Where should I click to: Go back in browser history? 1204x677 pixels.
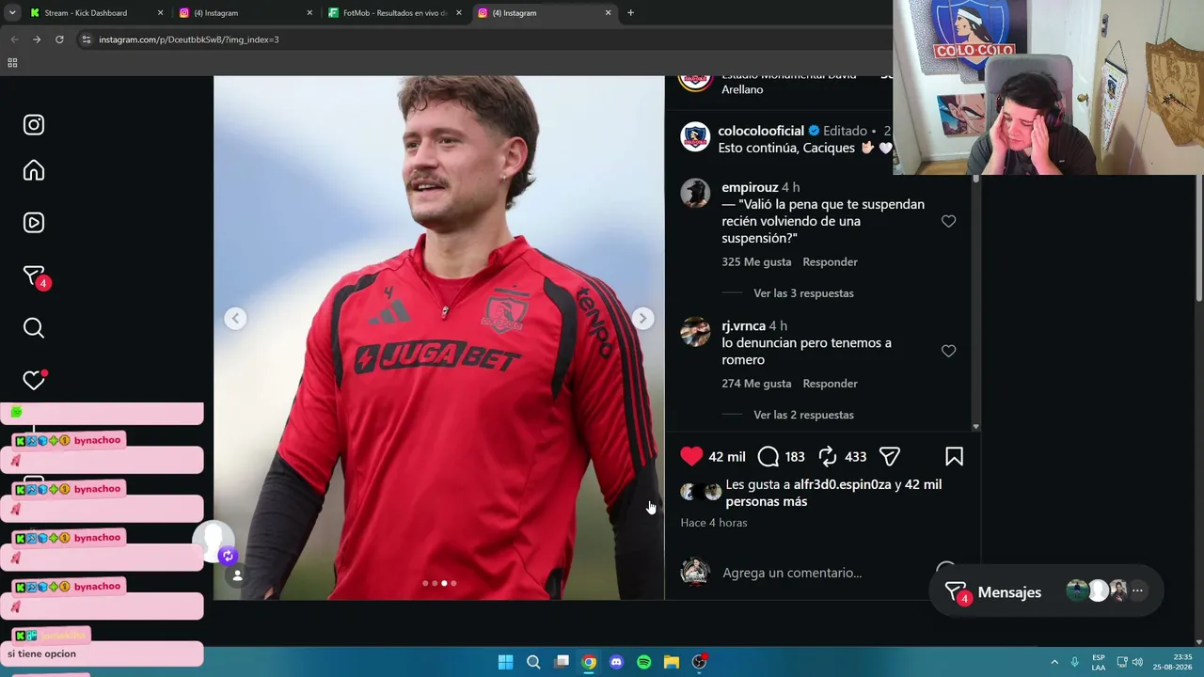14,39
